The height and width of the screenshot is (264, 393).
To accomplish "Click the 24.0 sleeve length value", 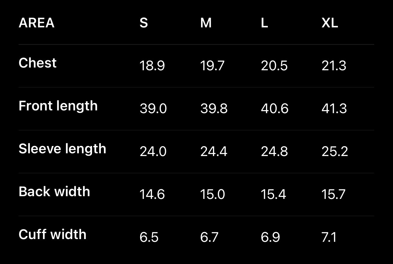I will (153, 151).
